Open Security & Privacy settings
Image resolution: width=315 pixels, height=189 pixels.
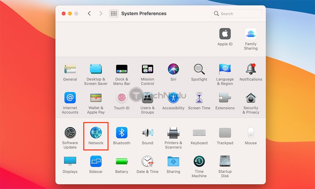coord(251,98)
